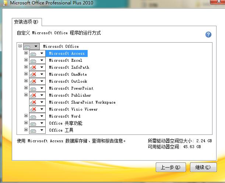Expand the Microsoft Excel node
This screenshot has height=183, width=225.
[x=26, y=60]
